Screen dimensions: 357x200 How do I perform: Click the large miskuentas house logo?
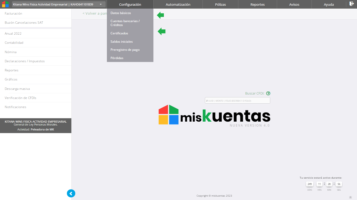tap(169, 115)
